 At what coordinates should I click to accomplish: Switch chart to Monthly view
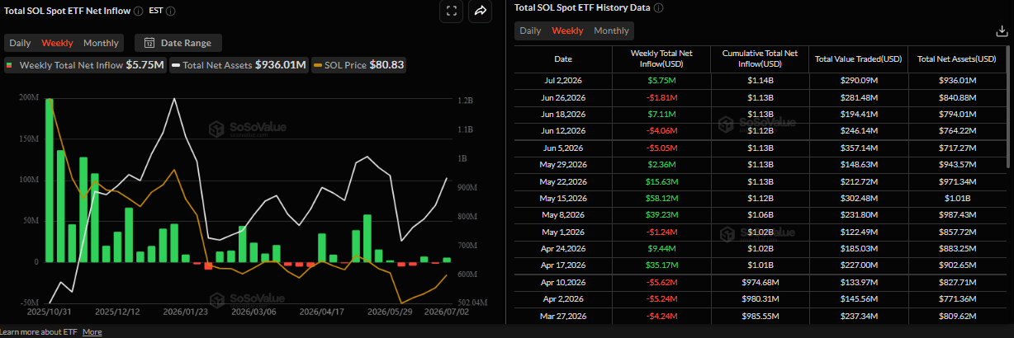coord(101,43)
